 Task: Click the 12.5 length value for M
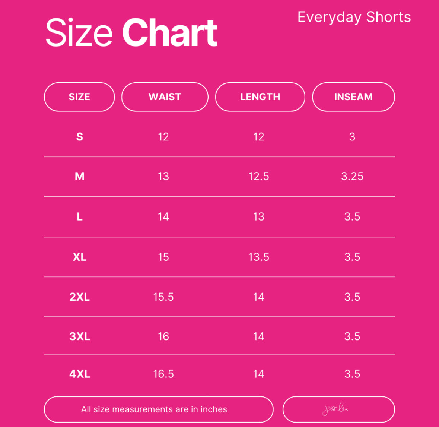pyautogui.click(x=259, y=176)
